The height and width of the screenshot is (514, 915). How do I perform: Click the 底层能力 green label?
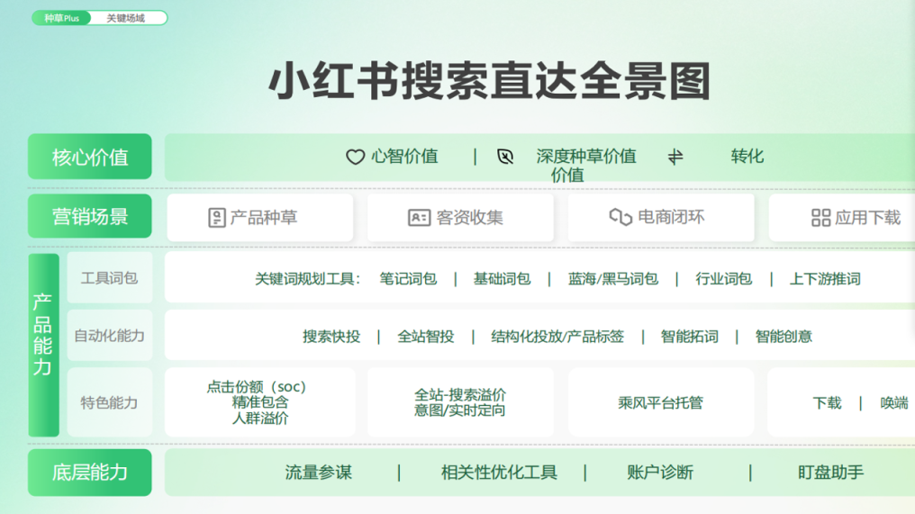(90, 473)
